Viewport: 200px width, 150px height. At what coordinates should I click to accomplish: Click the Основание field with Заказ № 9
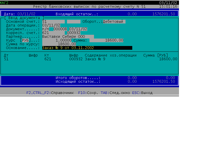87,48
